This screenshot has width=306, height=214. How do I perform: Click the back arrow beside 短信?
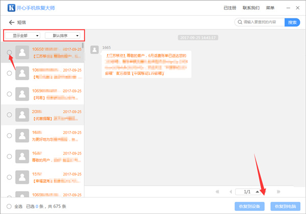point(12,23)
